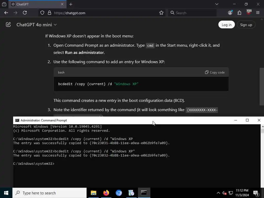Viewport: 264px width, 198px height.
Task: Click the muted volume tray icon
Action: pos(224,193)
